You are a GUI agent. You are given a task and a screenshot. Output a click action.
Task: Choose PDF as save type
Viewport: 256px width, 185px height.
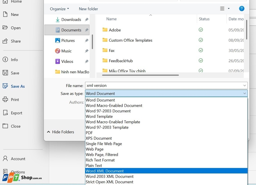pos(166,133)
